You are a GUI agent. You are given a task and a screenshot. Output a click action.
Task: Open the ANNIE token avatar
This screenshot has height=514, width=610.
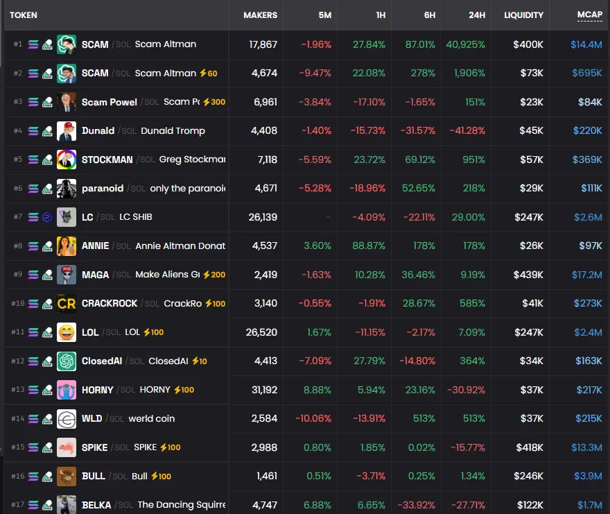click(67, 246)
